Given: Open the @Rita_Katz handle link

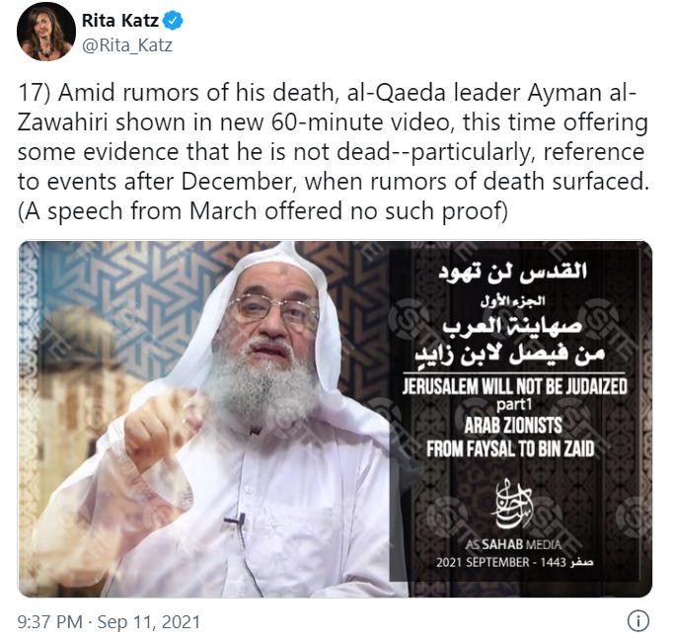Looking at the screenshot, I should coord(127,45).
